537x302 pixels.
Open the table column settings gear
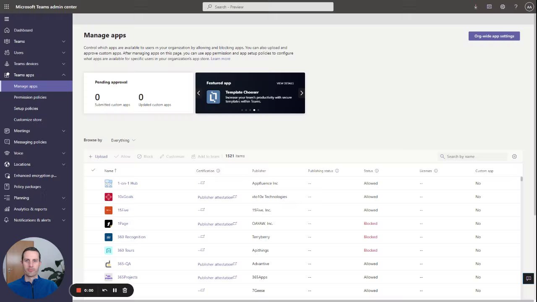[514, 156]
